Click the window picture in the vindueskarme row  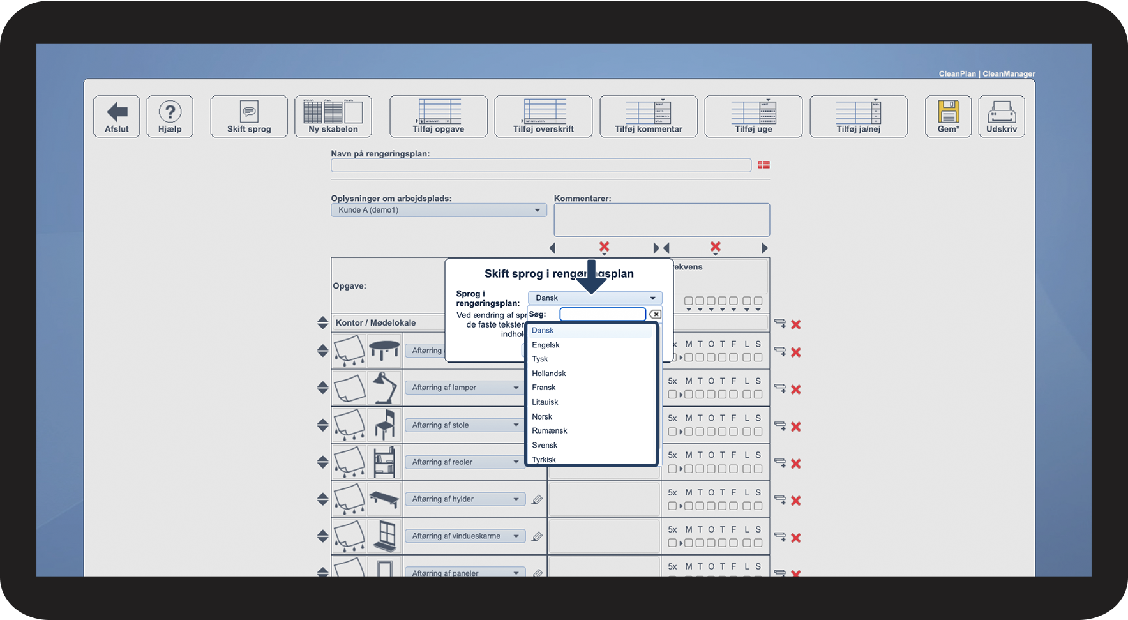[384, 536]
